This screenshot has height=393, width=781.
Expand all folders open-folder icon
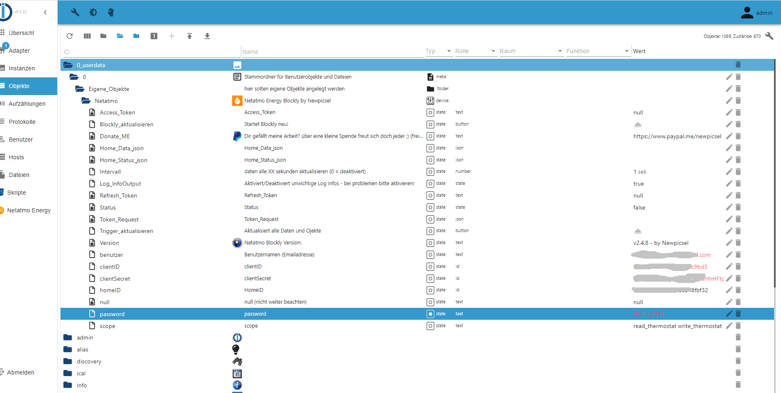[x=120, y=36]
